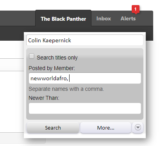Open the Inbox menu item
161x146 pixels.
point(104,18)
